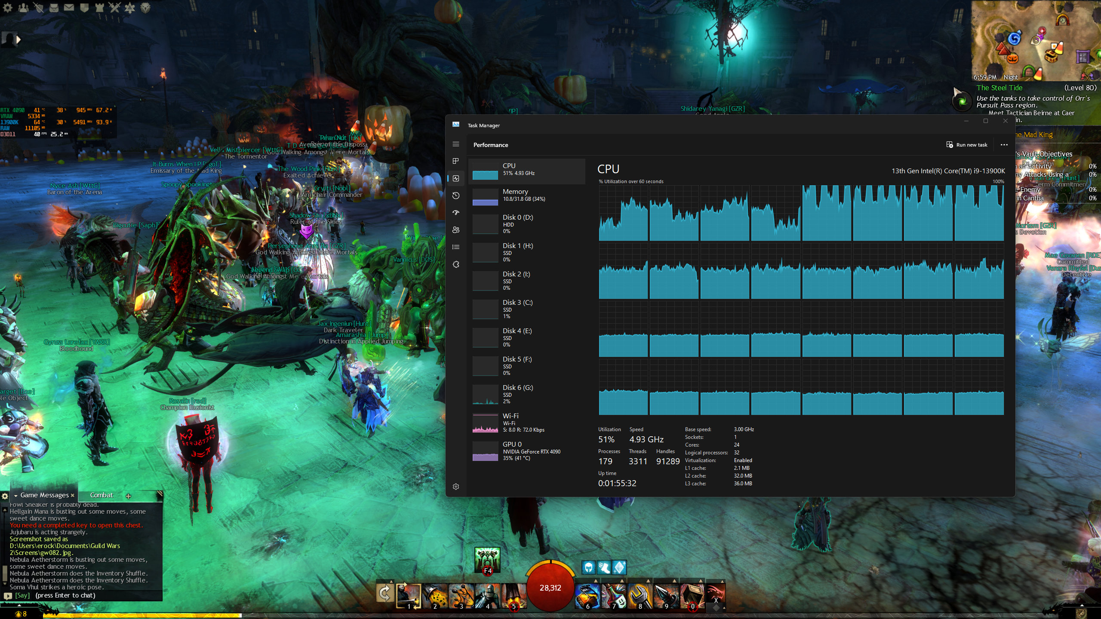Click the minimap in game window
1101x619 pixels.
1036,40
